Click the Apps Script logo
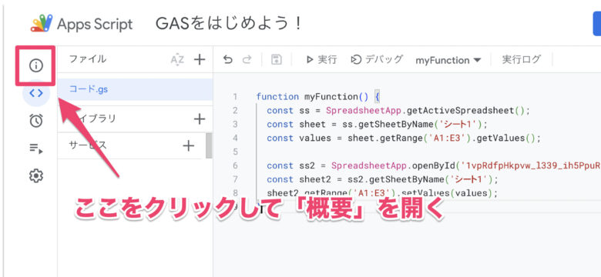This screenshot has width=601, height=277. [42, 24]
